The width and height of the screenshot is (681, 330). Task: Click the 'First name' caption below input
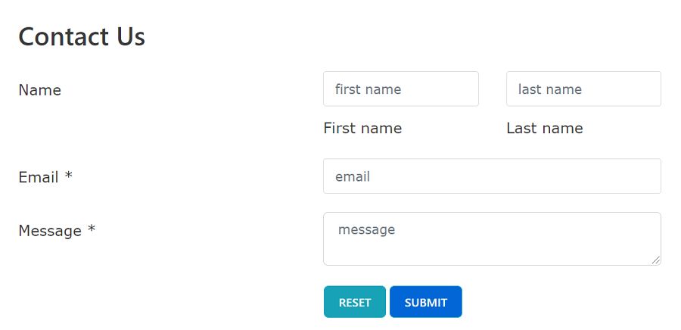(362, 129)
